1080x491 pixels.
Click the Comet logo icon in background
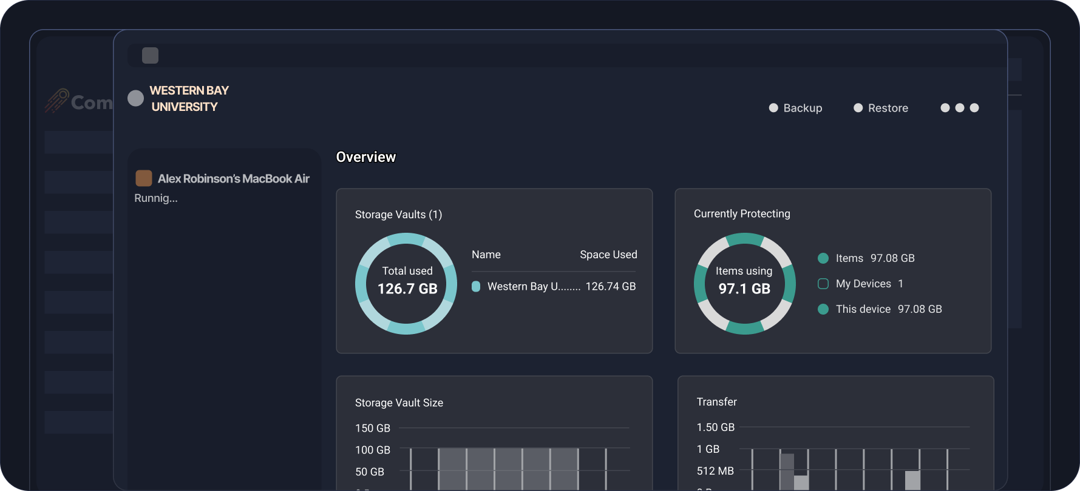point(57,101)
